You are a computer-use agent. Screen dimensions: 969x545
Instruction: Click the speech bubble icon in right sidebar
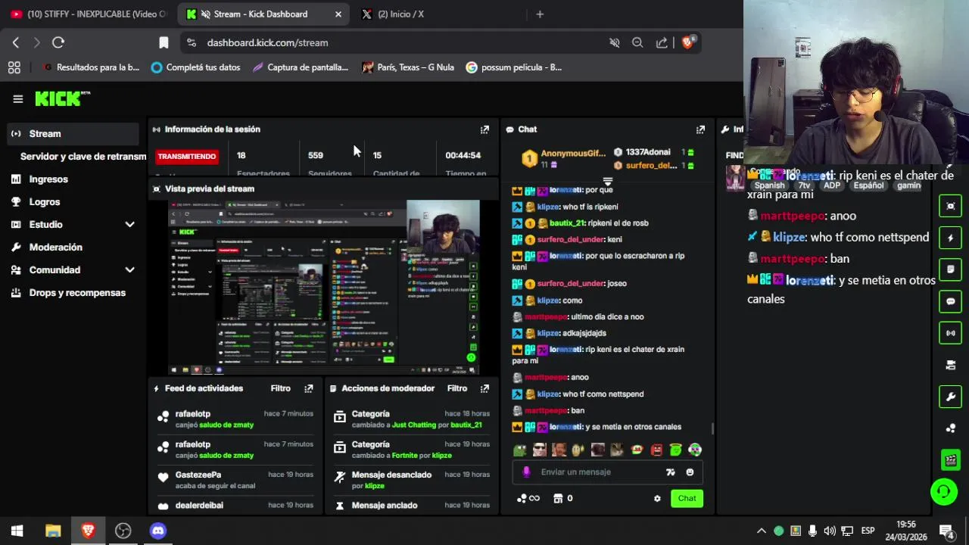[951, 301]
